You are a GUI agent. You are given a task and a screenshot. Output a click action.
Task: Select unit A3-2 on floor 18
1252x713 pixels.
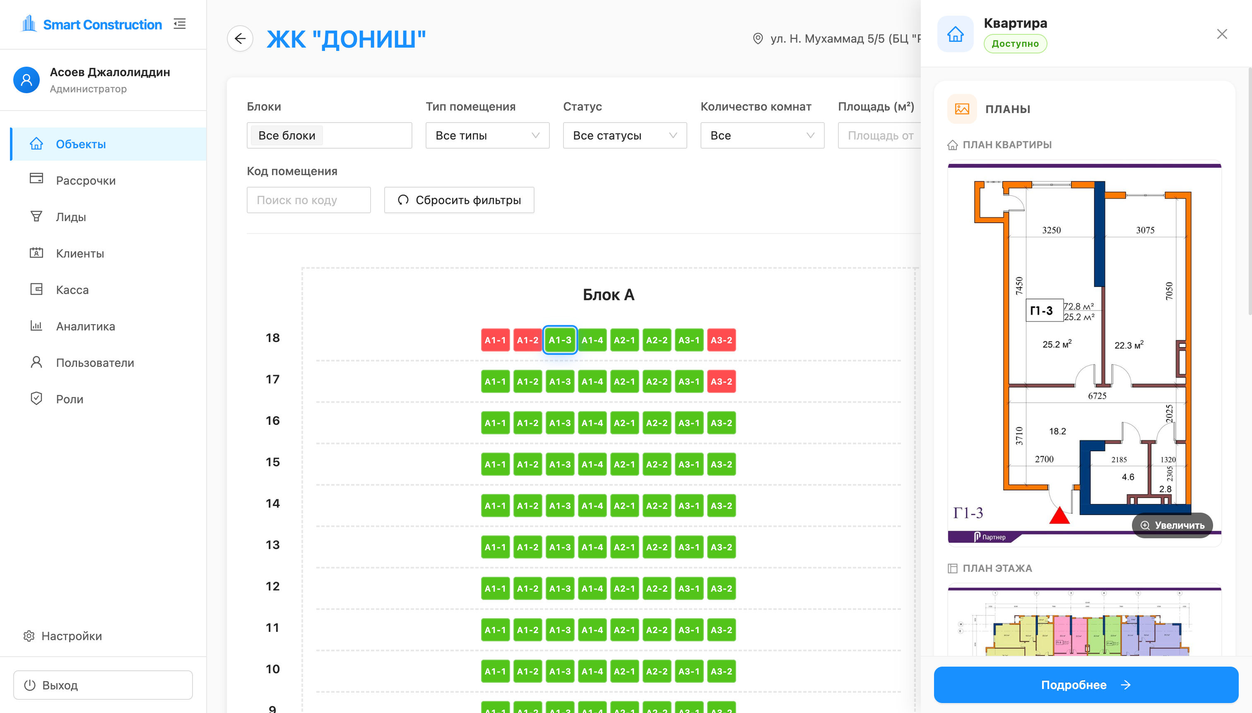pyautogui.click(x=721, y=340)
